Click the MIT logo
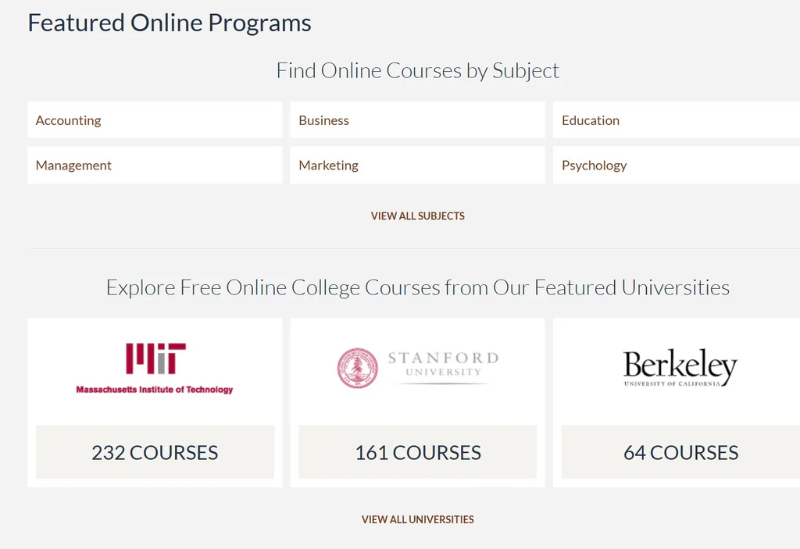The image size is (800, 549). click(155, 358)
